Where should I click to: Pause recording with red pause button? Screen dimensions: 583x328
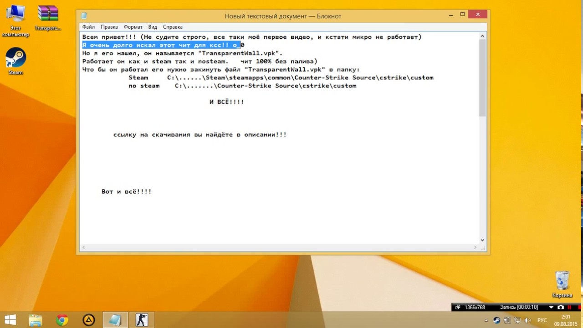tap(569, 307)
